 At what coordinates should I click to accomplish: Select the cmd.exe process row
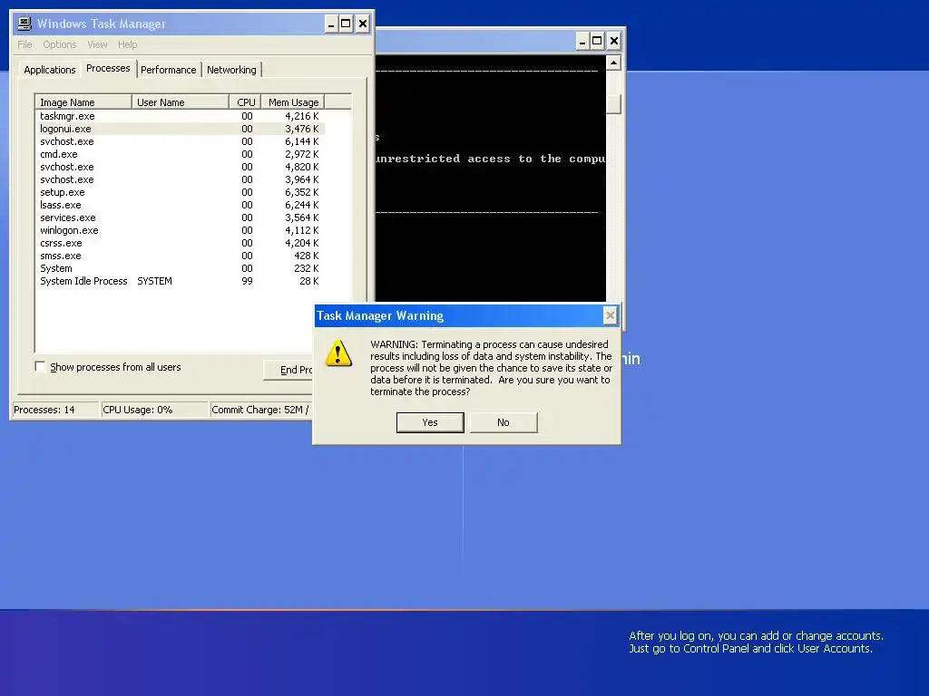coord(180,154)
